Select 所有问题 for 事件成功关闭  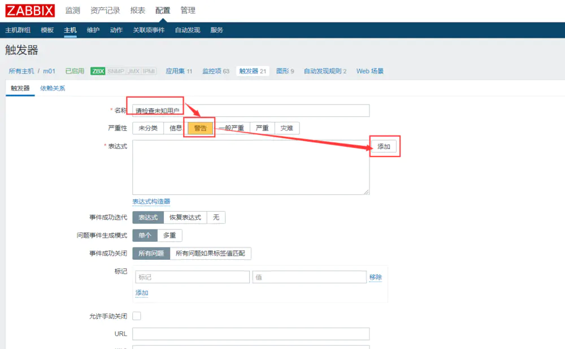(x=151, y=253)
